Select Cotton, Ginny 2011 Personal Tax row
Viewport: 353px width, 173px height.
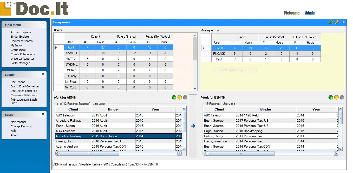(271, 136)
